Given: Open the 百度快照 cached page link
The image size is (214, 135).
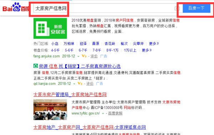Looking at the screenshot, I should [115, 113].
